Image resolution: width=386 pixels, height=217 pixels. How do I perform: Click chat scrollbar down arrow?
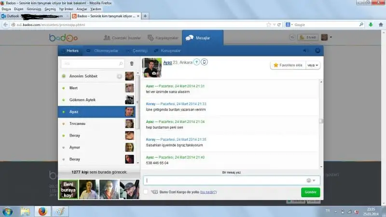click(x=321, y=167)
